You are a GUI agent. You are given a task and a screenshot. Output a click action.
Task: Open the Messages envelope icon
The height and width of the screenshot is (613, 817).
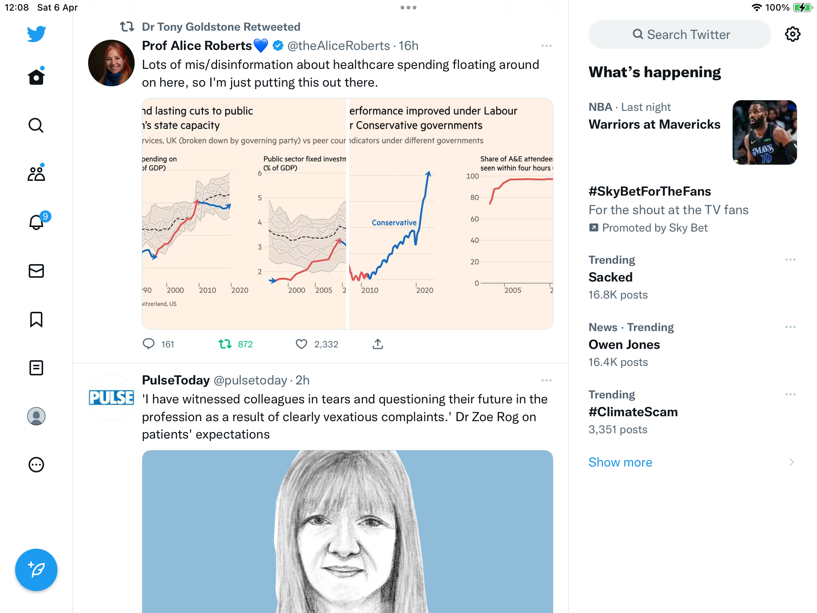point(36,271)
